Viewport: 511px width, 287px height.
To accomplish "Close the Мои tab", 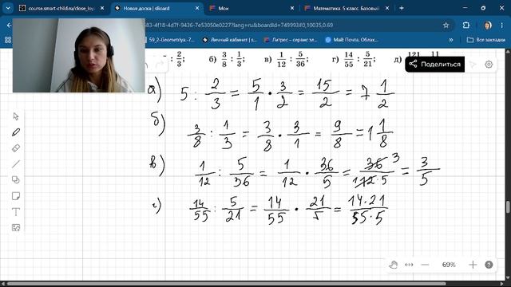I will [292, 8].
